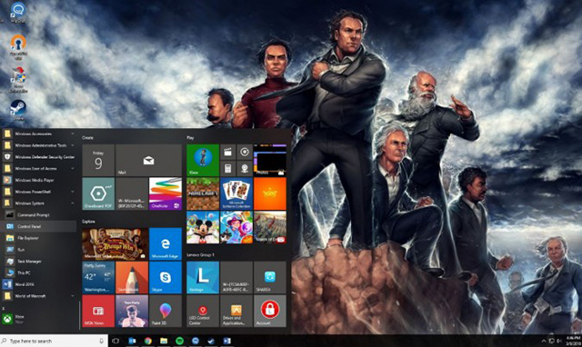Open Spotify from the taskbar
The width and height of the screenshot is (582, 347).
click(180, 341)
